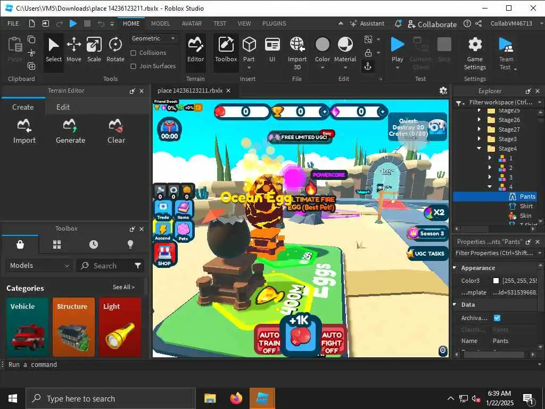The image size is (545, 409).
Task: Open Toolbox Inventory grid tab
Action: [x=57, y=244]
